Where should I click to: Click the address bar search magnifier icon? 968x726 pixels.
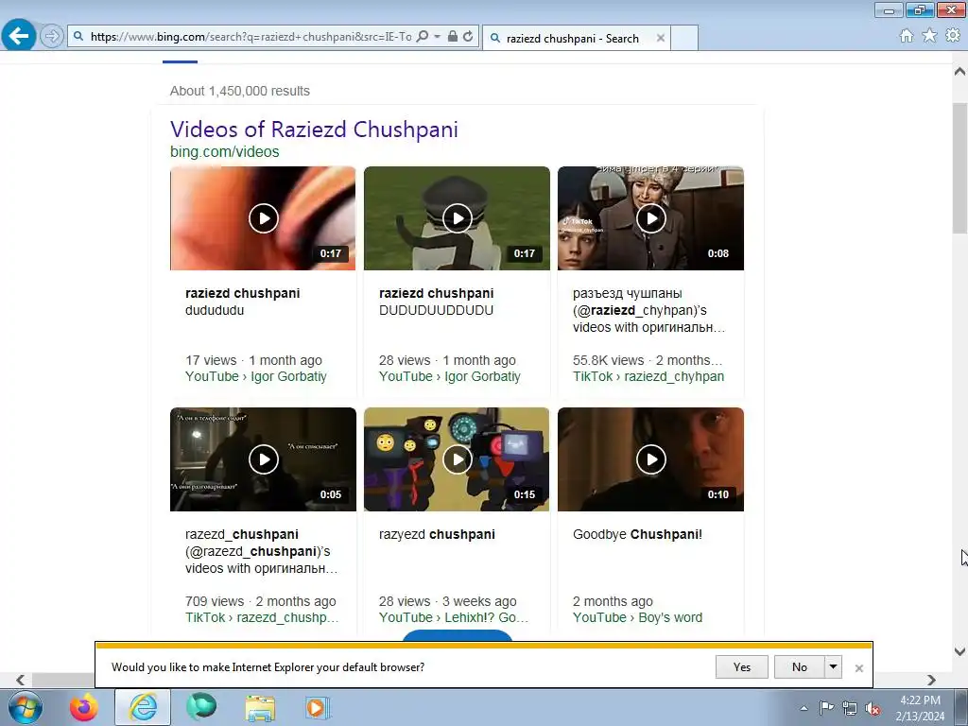click(423, 37)
